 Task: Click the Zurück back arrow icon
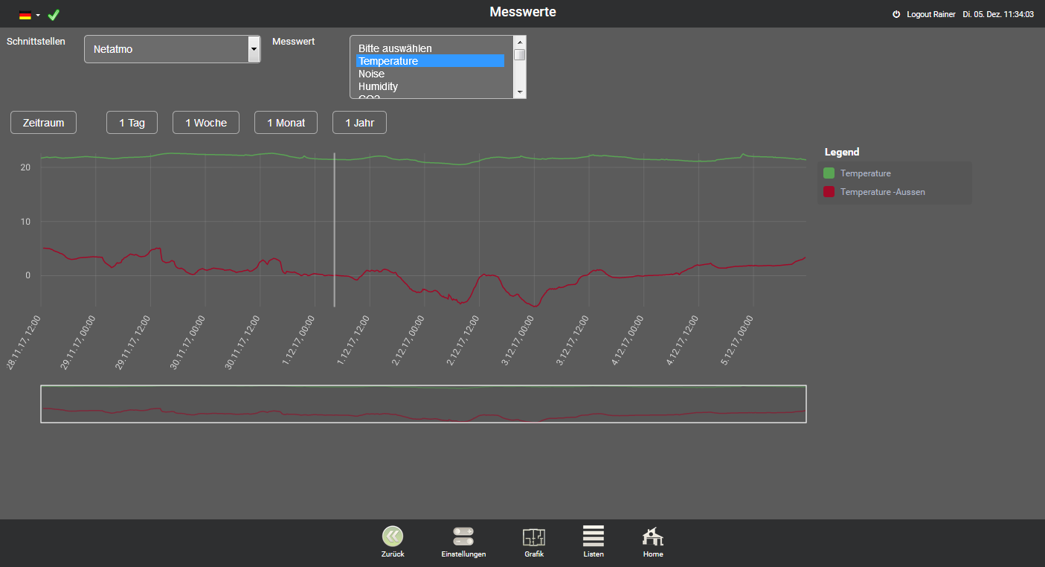[x=393, y=536]
